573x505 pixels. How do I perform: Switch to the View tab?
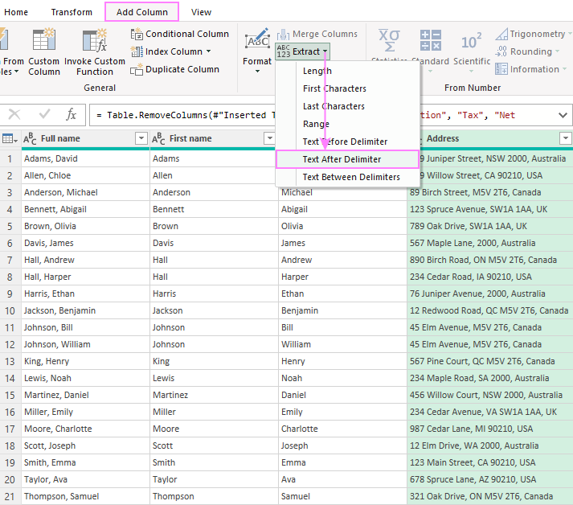coord(201,12)
